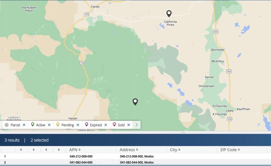Screen dimensions: 271x166
Task: Toggle the Sold listings legend item
Action: coord(119,125)
